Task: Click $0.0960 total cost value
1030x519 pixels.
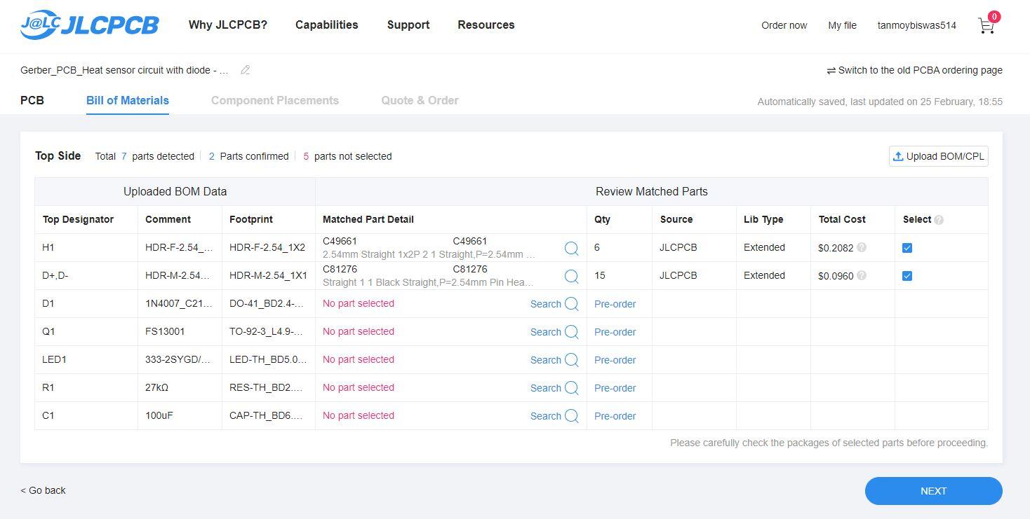Action: 836,276
